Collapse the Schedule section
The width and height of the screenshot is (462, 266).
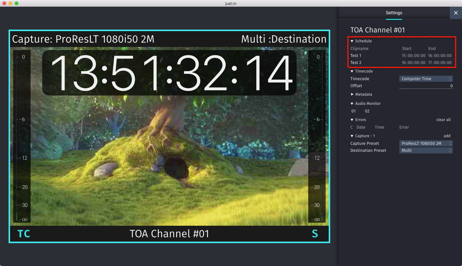tap(352, 41)
